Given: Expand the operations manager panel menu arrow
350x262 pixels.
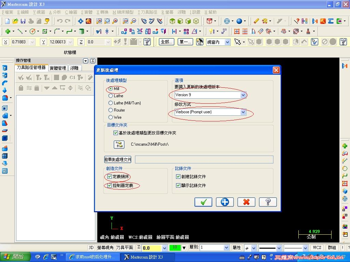Looking at the screenshot, I should (x=85, y=61).
